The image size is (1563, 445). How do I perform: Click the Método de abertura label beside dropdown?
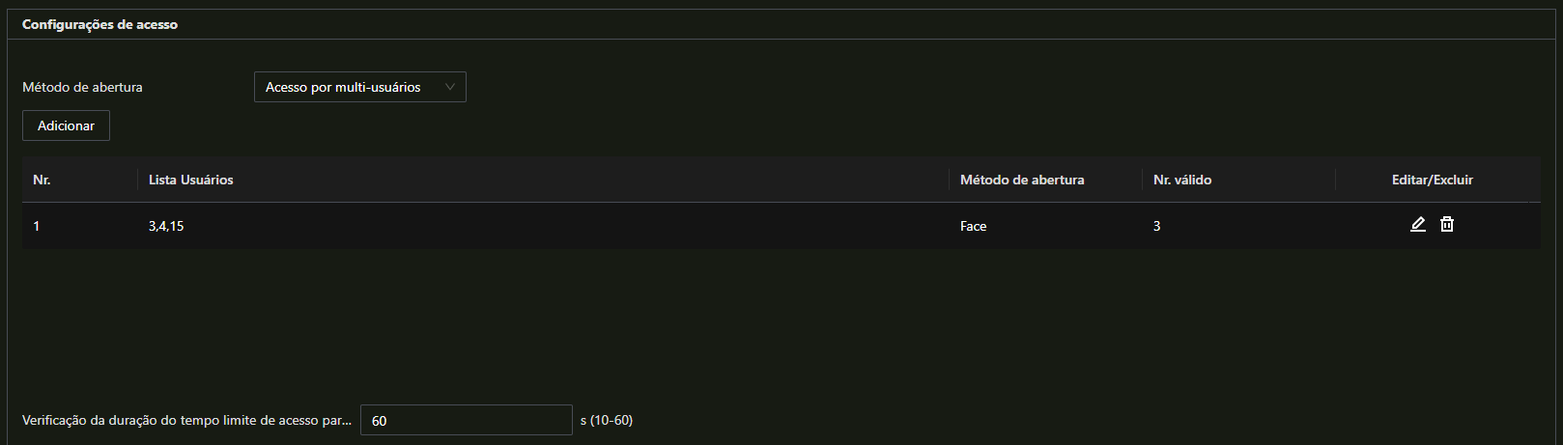[x=82, y=87]
